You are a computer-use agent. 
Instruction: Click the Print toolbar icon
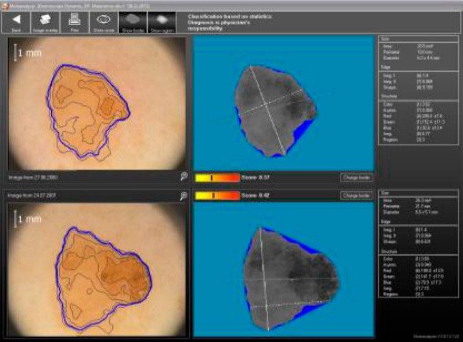(75, 22)
